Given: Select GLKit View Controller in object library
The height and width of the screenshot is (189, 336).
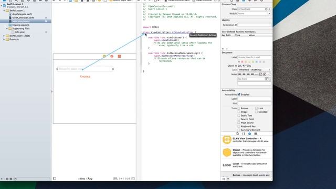Looking at the screenshot, I should [x=246, y=140].
